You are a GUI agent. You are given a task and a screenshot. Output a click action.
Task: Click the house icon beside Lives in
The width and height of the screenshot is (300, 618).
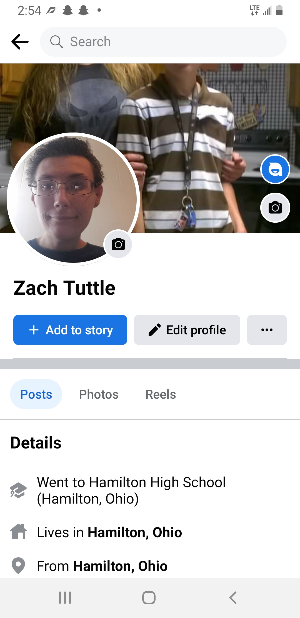[x=18, y=531]
